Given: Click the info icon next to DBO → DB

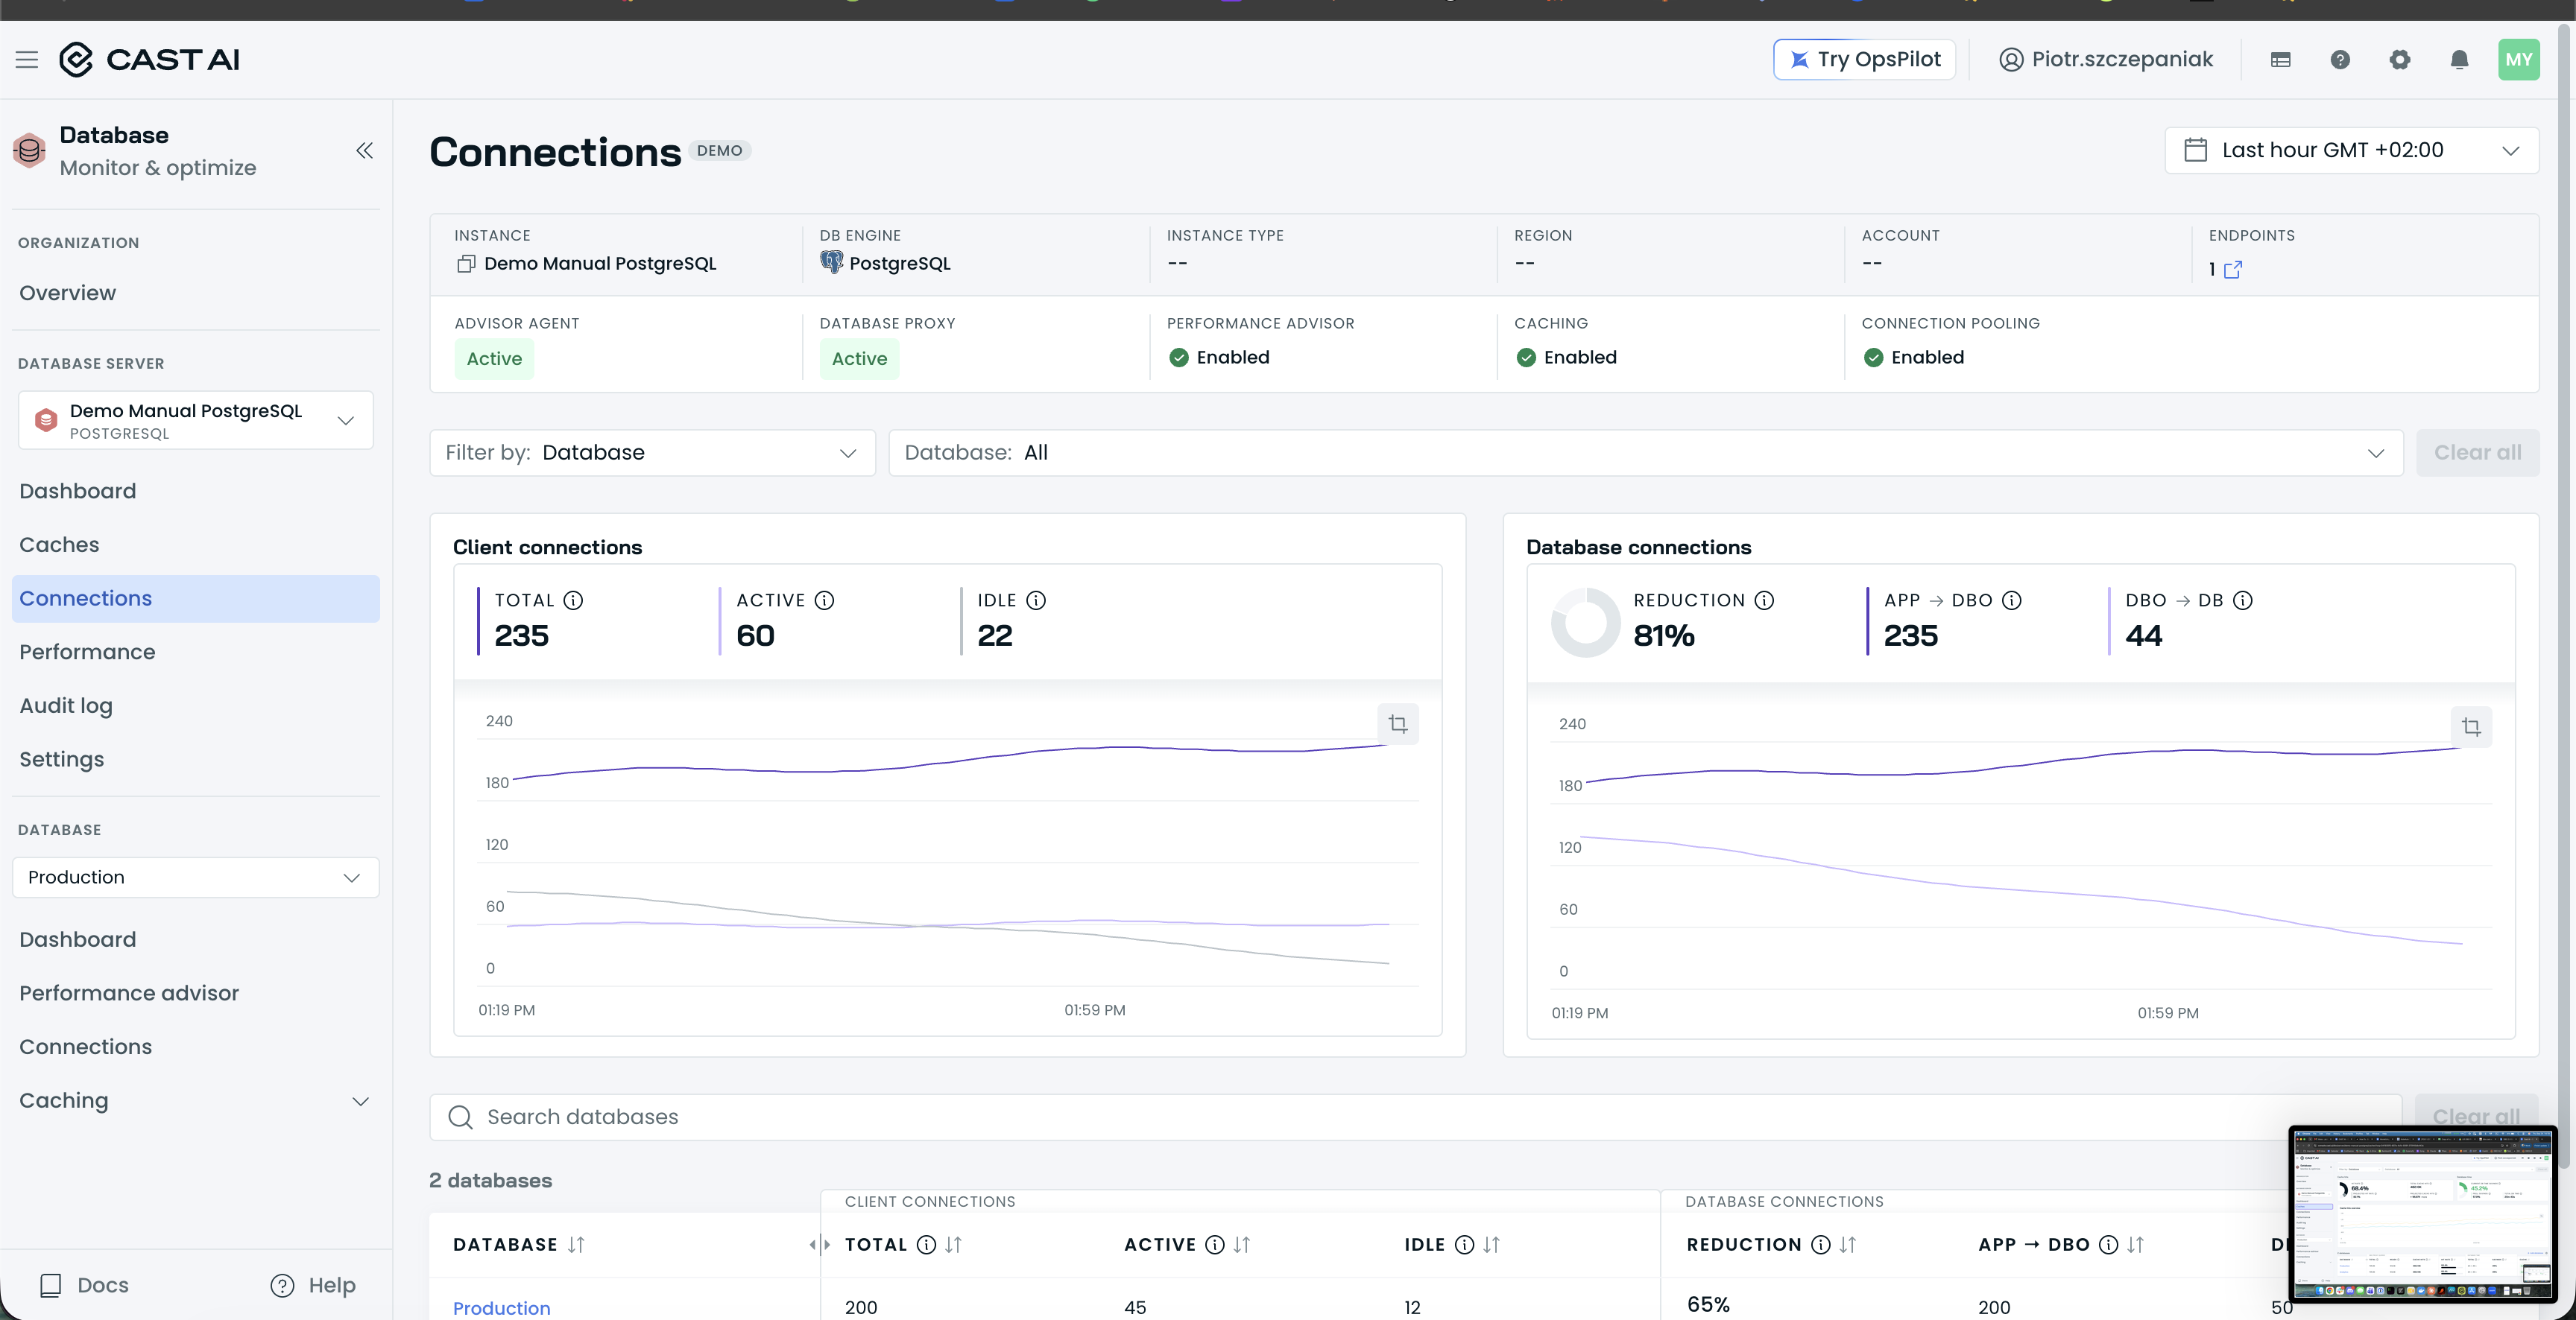Looking at the screenshot, I should coord(2243,600).
